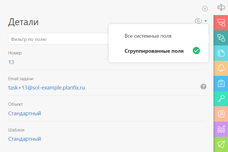
Task: Click the Email задачи field label
Action: [x=21, y=79]
